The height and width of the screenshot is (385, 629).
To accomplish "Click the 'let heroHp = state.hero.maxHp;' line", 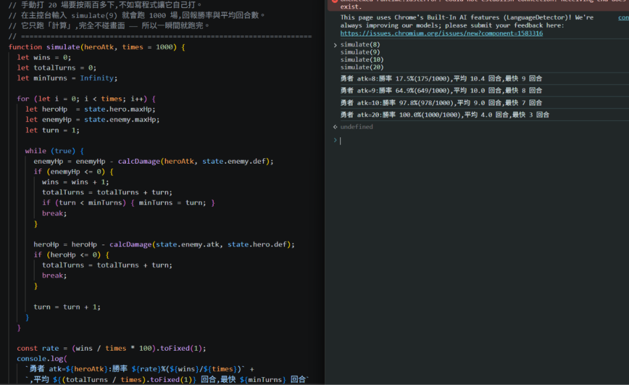I will click(x=90, y=109).
